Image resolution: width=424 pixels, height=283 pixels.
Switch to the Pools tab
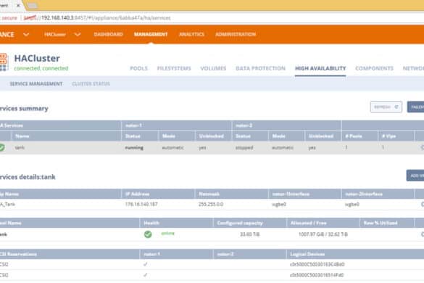[x=138, y=68]
